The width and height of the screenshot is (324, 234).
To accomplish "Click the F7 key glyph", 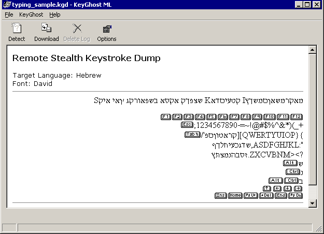I will 234,117.
